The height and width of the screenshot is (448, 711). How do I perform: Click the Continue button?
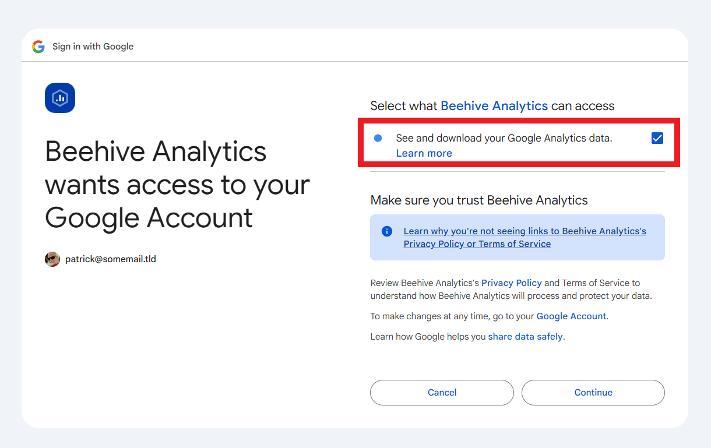593,393
